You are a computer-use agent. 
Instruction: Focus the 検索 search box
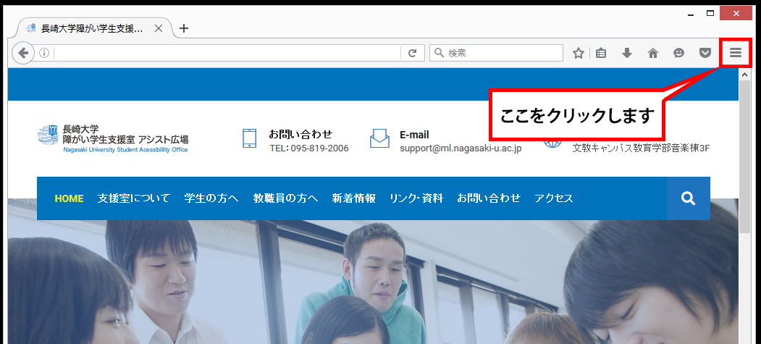496,53
